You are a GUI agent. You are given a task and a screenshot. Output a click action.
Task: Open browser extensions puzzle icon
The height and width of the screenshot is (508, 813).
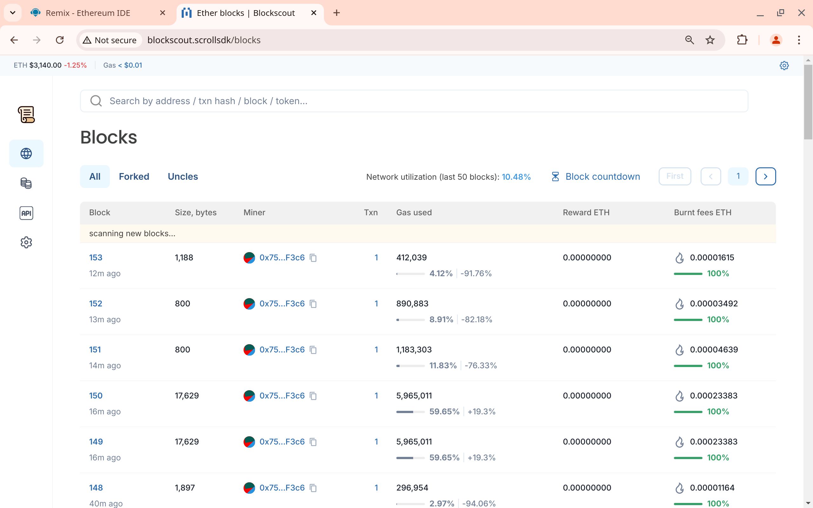742,40
